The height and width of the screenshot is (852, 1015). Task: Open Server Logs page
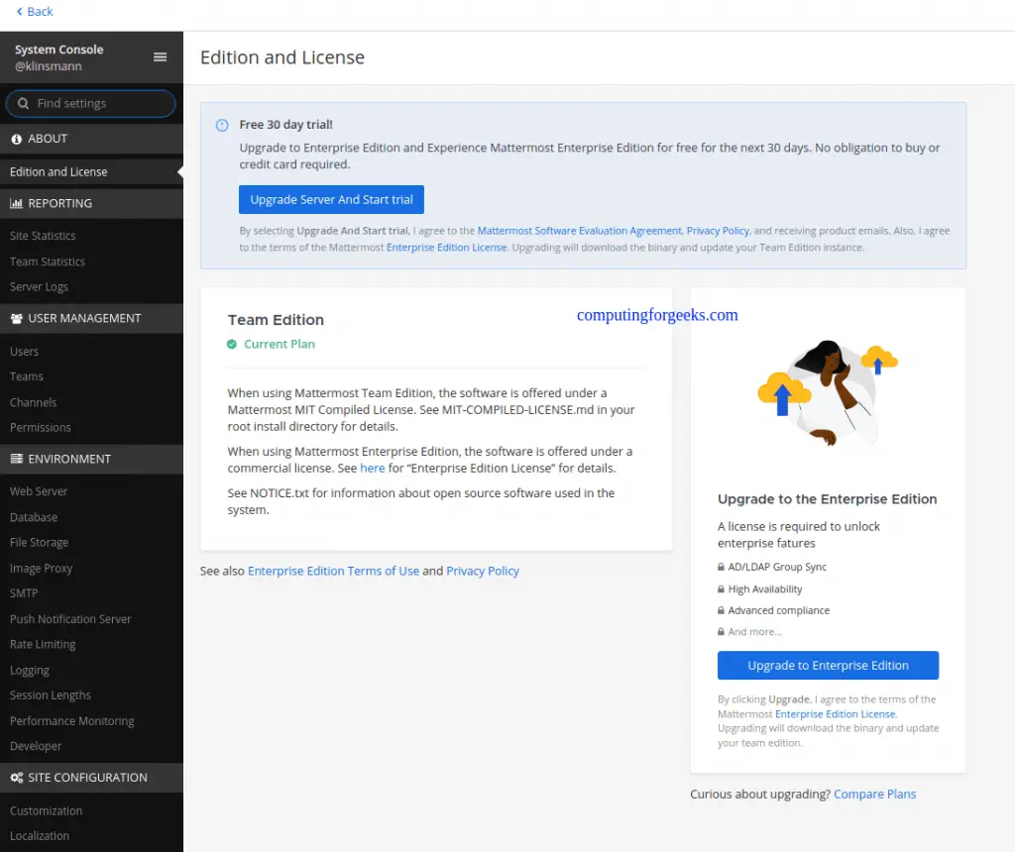39,287
